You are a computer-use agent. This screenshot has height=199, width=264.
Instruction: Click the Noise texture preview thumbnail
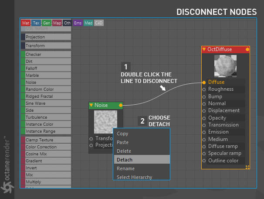[105, 122]
